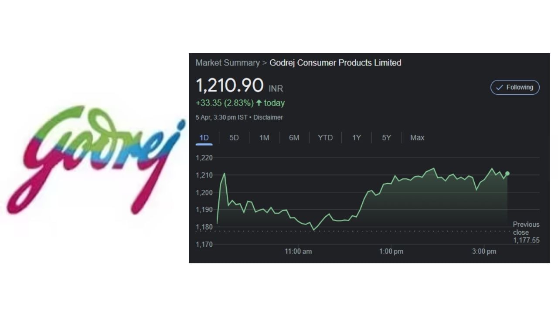Switch chart to 1Y range
The height and width of the screenshot is (314, 558).
point(357,138)
